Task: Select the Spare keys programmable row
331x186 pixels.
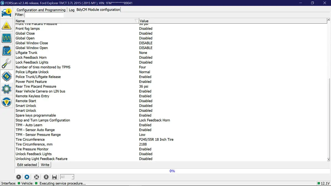Action: 170,115
